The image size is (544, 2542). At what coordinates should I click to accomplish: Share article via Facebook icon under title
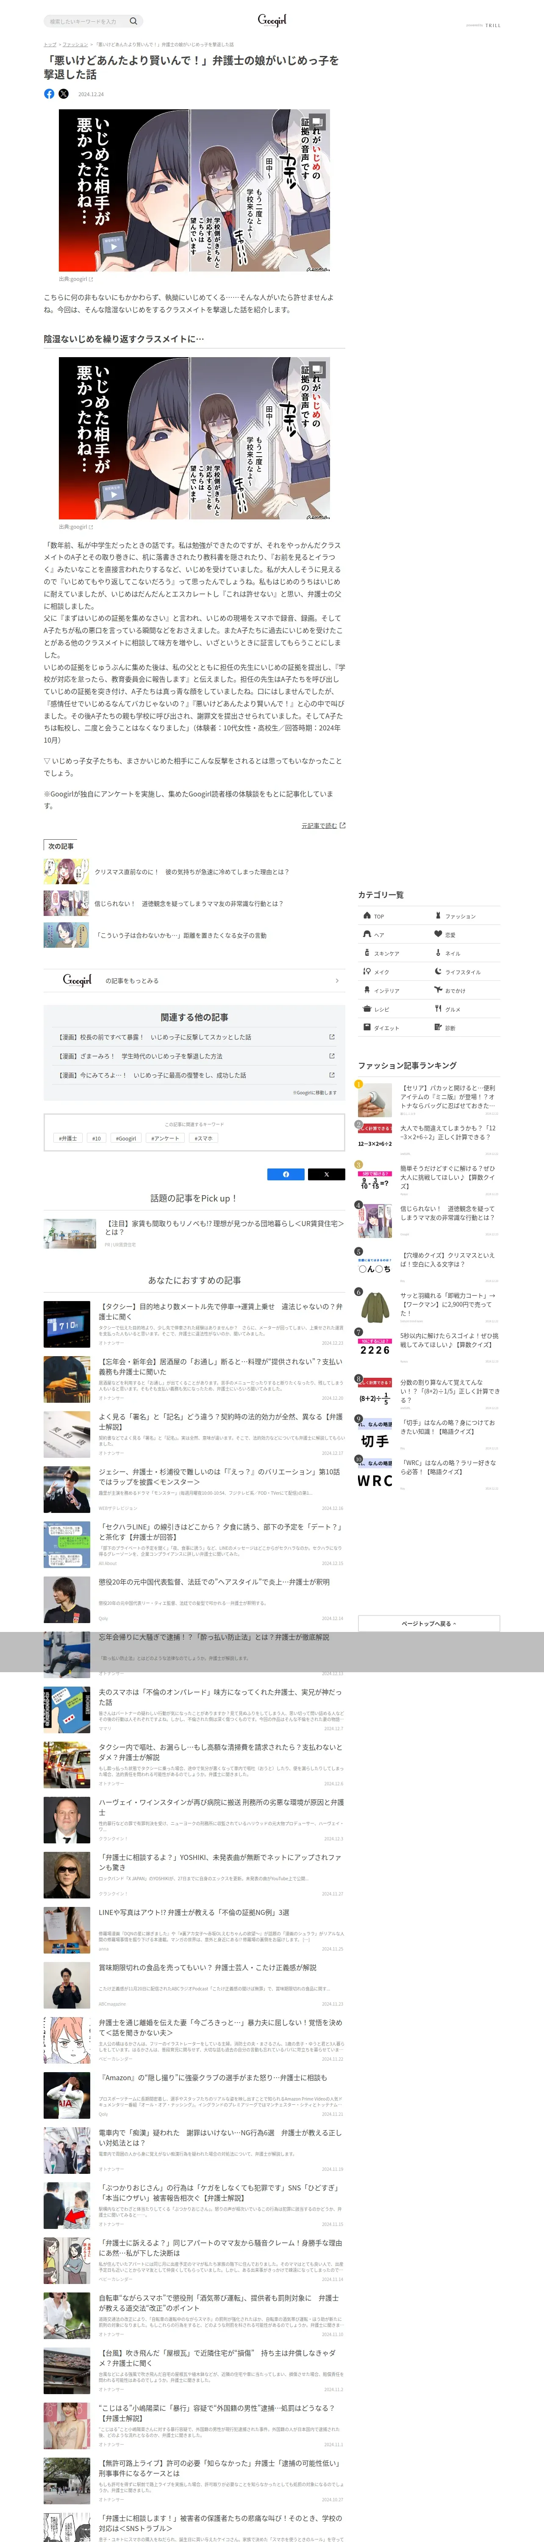click(50, 94)
